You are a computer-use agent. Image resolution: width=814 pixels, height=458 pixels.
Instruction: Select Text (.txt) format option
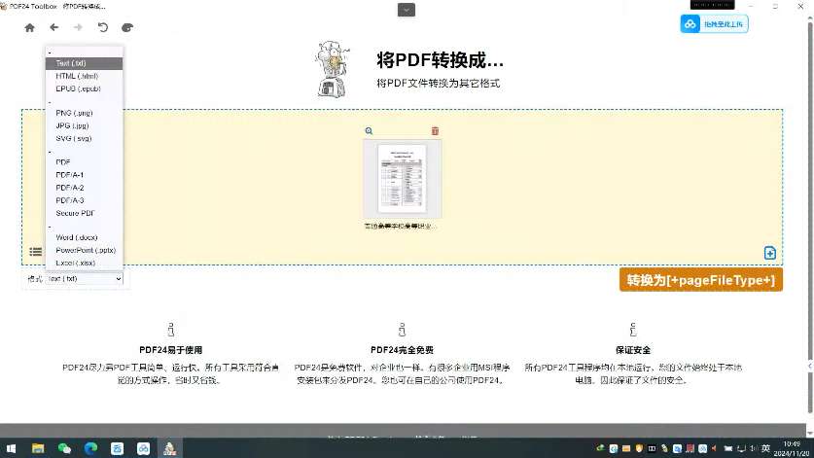[x=84, y=63]
